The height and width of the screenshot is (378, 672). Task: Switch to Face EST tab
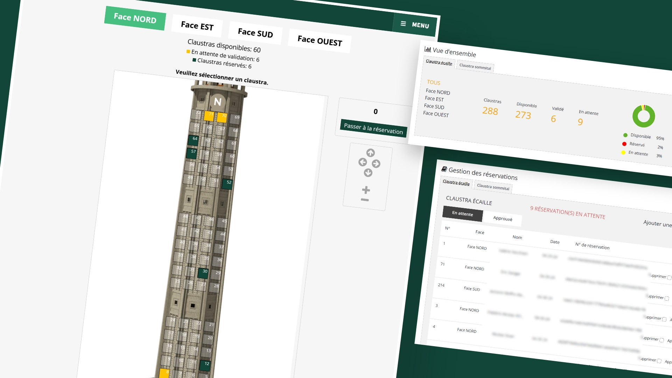click(x=197, y=26)
